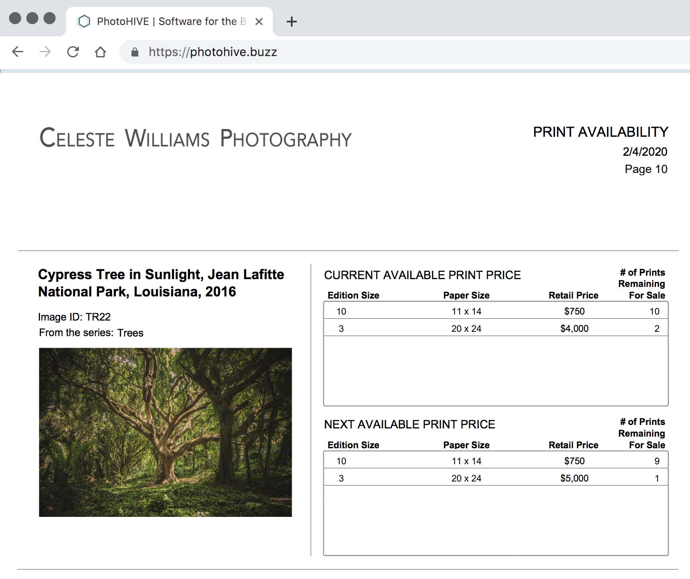Open a new tab with plus icon
This screenshot has width=690, height=579.
tap(292, 22)
